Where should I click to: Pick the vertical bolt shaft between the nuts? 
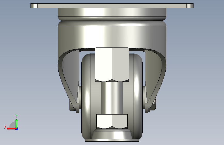coord(112,98)
